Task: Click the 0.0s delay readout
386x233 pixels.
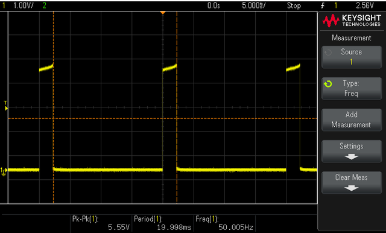Action: click(214, 5)
